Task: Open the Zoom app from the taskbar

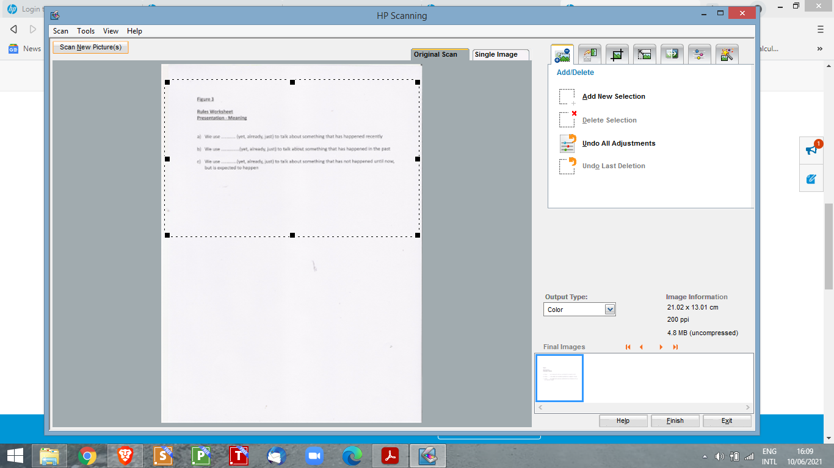Action: point(314,456)
